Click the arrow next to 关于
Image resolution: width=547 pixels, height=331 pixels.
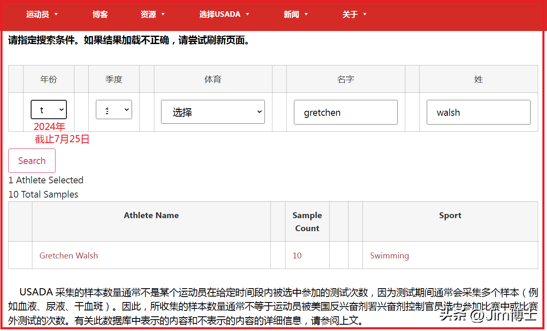[x=365, y=15]
